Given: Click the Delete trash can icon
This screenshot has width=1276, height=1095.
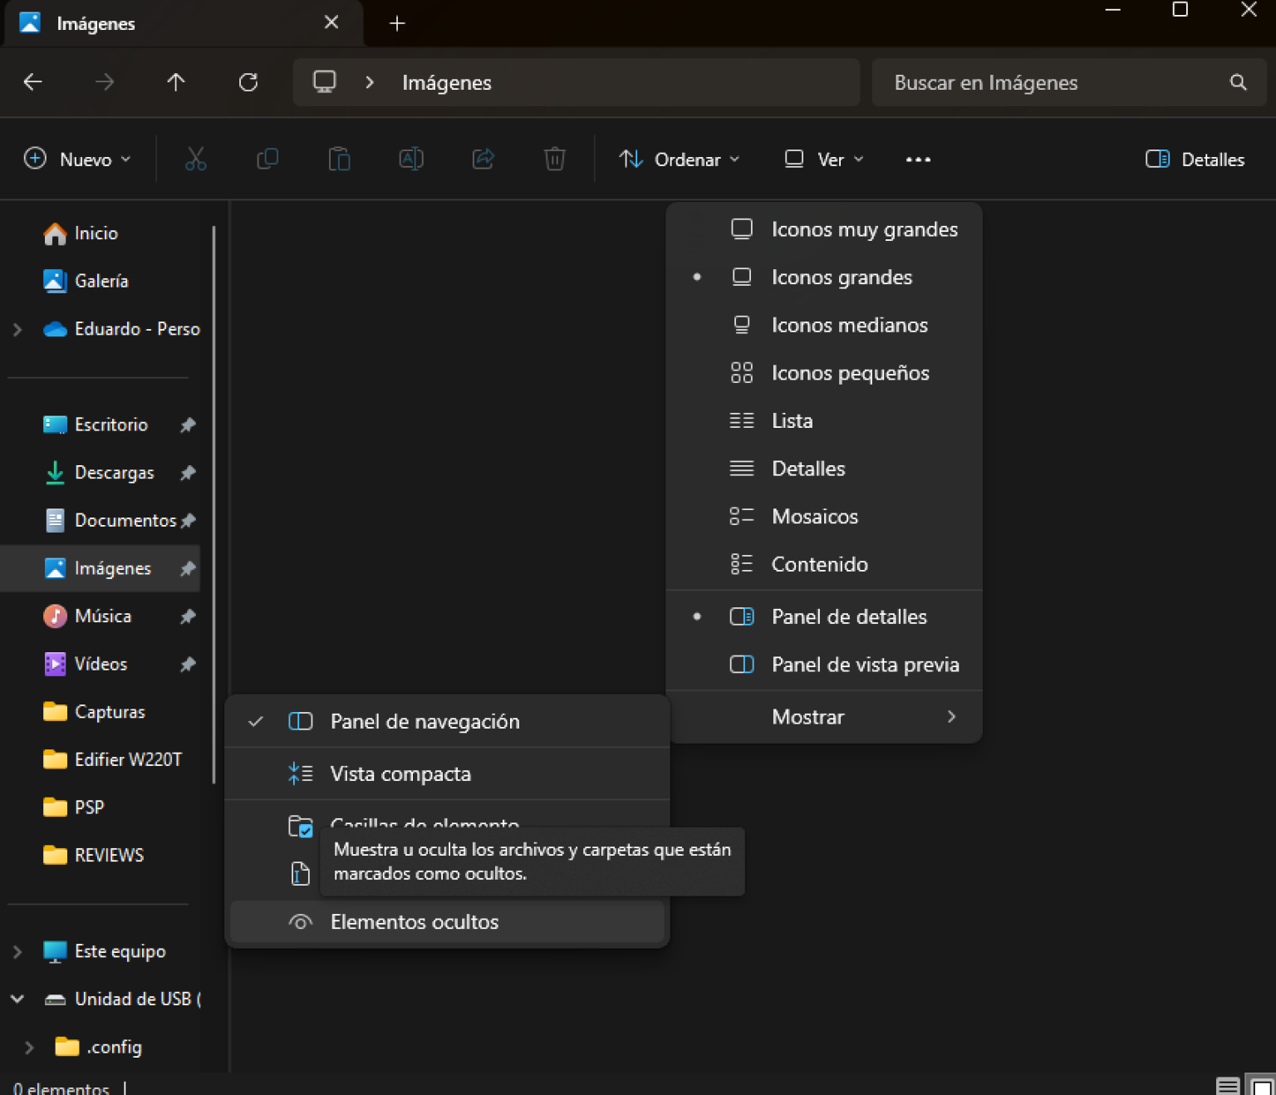Looking at the screenshot, I should click(x=554, y=159).
